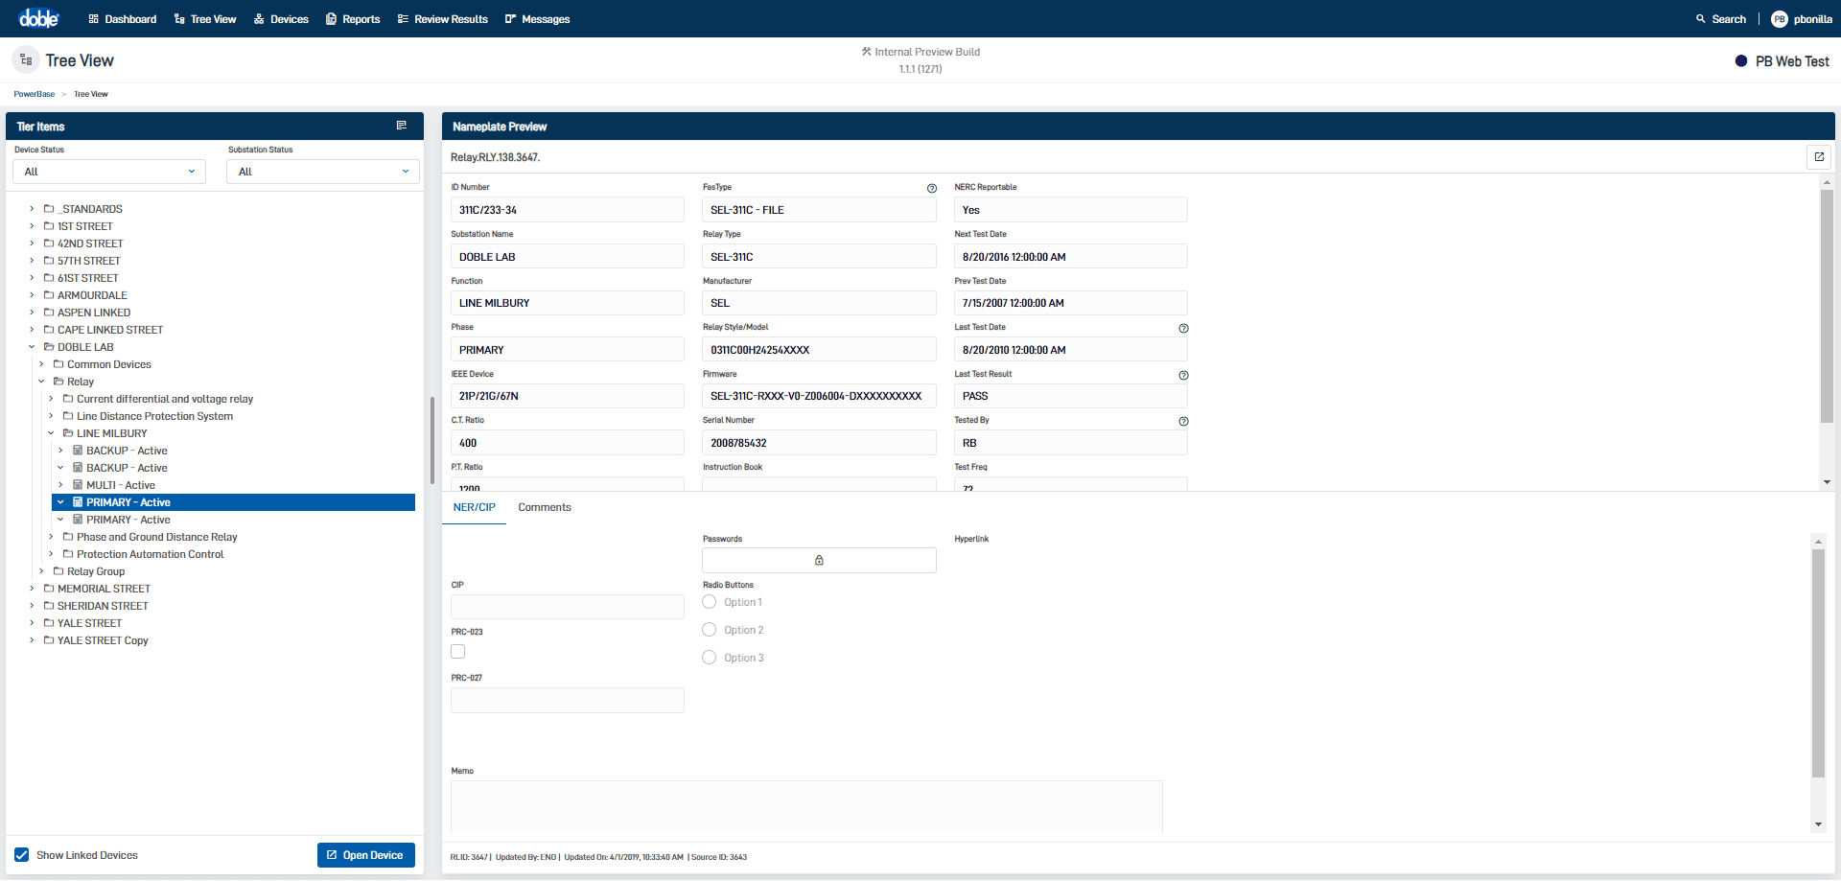Click the PRC-027 input field
The image size is (1841, 881).
(568, 701)
